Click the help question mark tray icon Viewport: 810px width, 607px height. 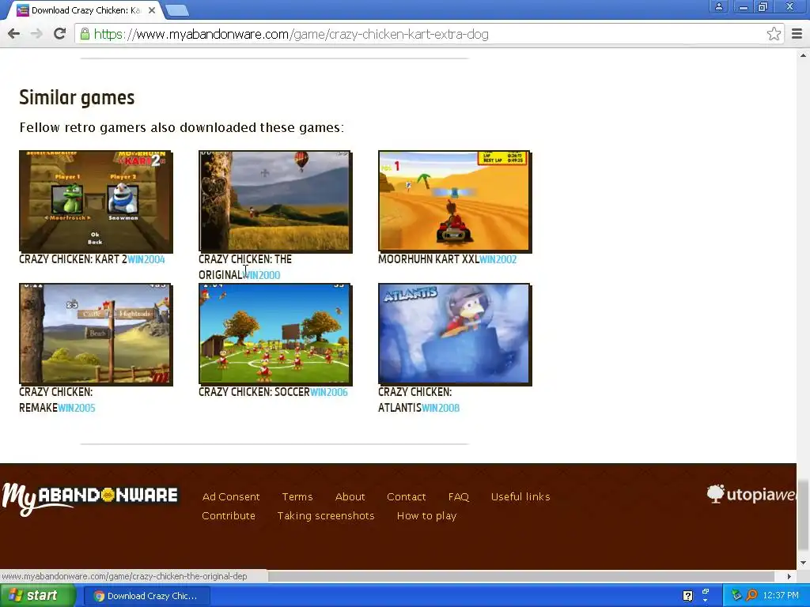687,596
